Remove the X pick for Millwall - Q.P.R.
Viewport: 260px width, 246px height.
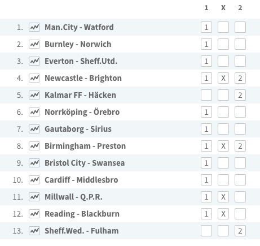[223, 197]
